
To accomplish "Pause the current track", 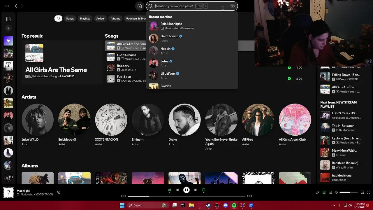I will (x=186, y=190).
